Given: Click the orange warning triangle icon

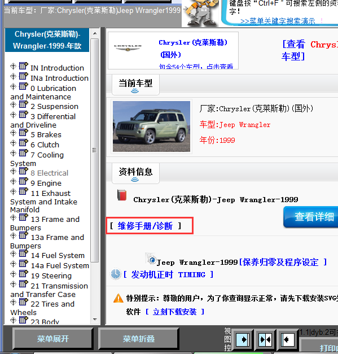Looking at the screenshot, I should click(118, 299).
